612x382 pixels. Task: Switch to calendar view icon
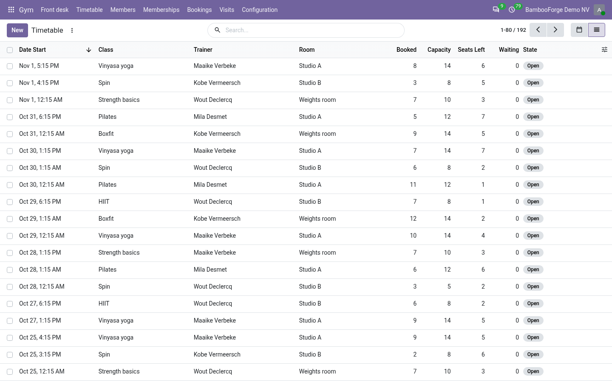point(579,30)
